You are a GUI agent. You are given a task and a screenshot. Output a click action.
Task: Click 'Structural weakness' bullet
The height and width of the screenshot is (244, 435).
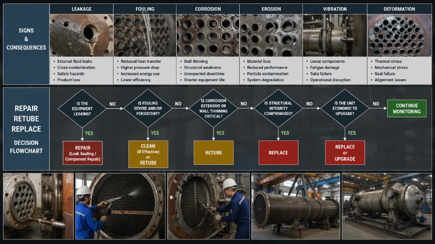[x=202, y=67]
